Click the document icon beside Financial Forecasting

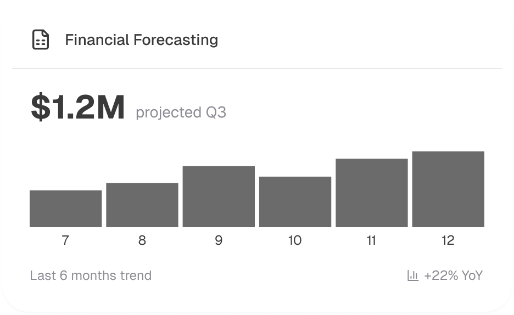pyautogui.click(x=41, y=40)
